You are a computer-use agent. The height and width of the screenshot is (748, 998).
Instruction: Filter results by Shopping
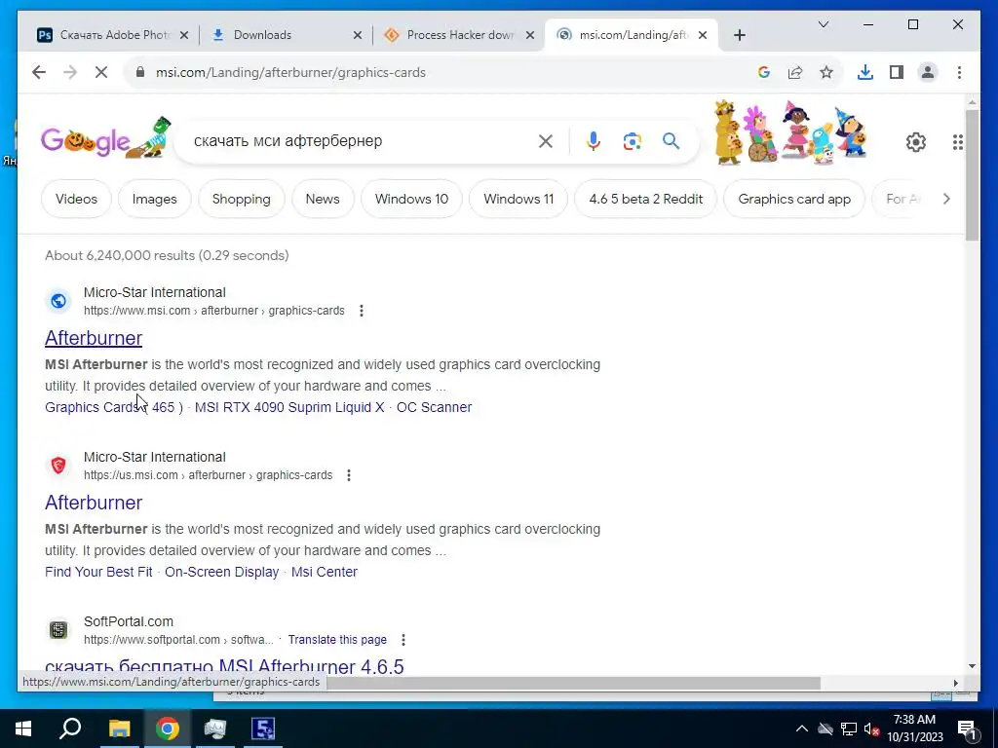[242, 199]
